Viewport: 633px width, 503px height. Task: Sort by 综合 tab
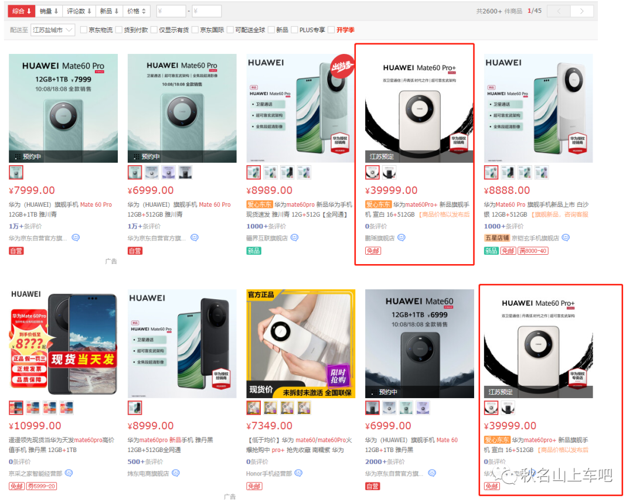coord(22,11)
